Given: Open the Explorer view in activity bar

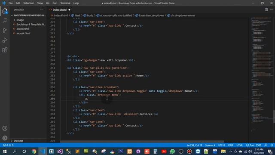Looking at the screenshot, I should (x=5, y=11).
